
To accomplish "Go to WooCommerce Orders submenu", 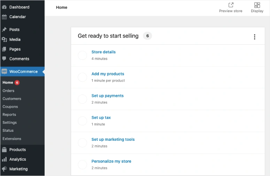I will click(8, 91).
